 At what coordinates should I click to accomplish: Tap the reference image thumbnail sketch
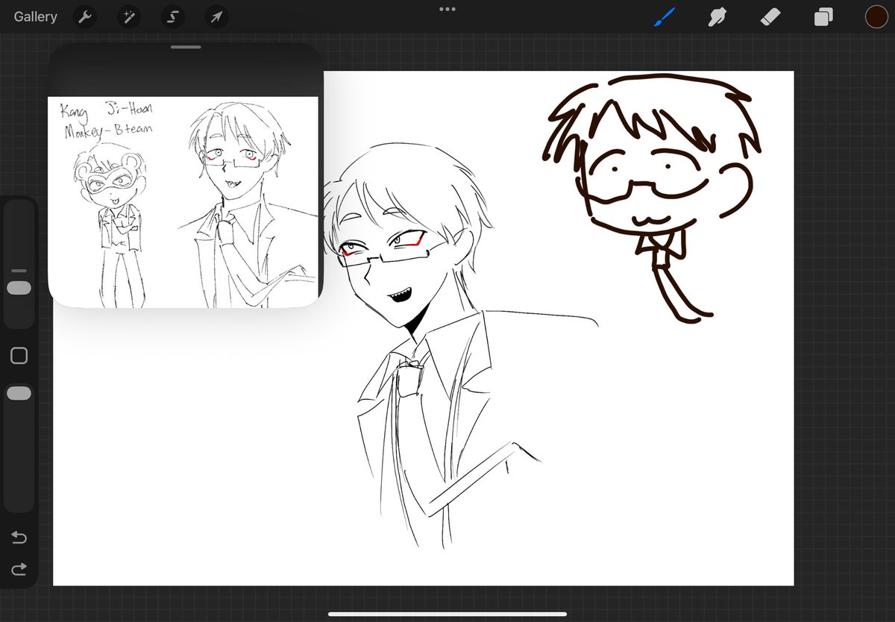pos(183,202)
